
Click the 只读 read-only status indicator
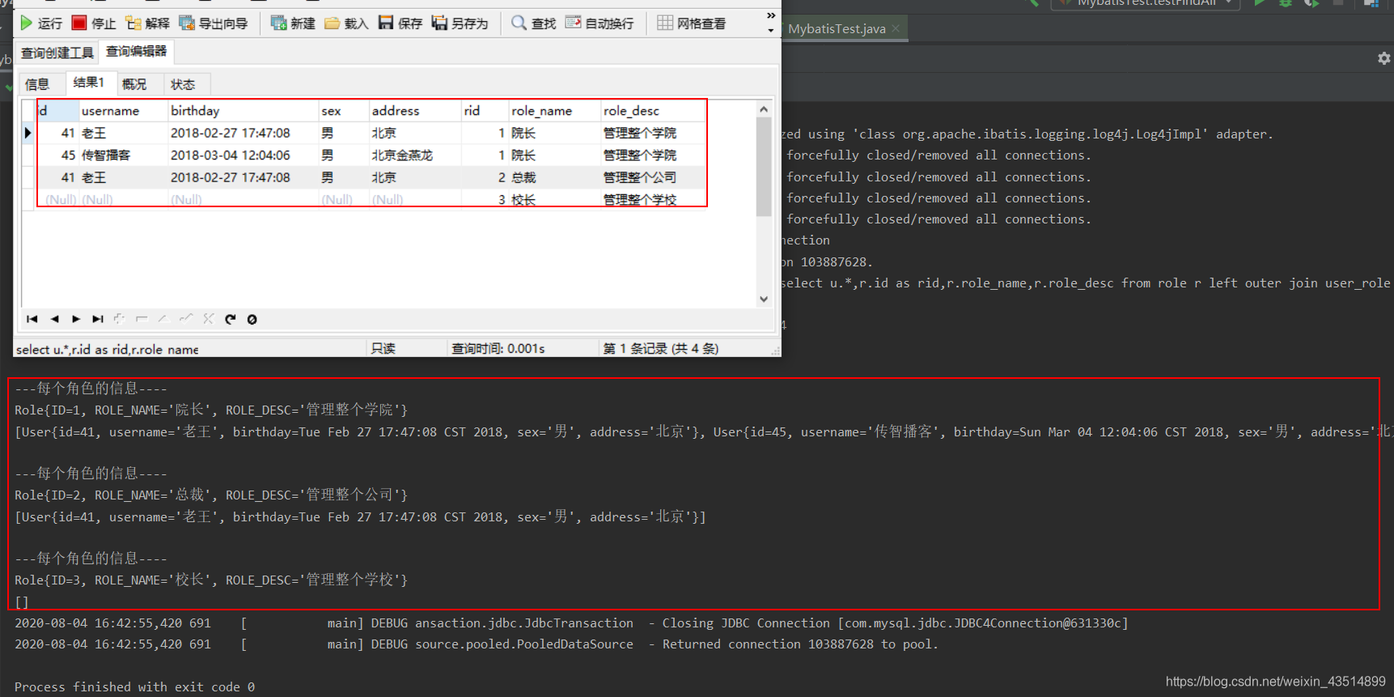(x=383, y=349)
